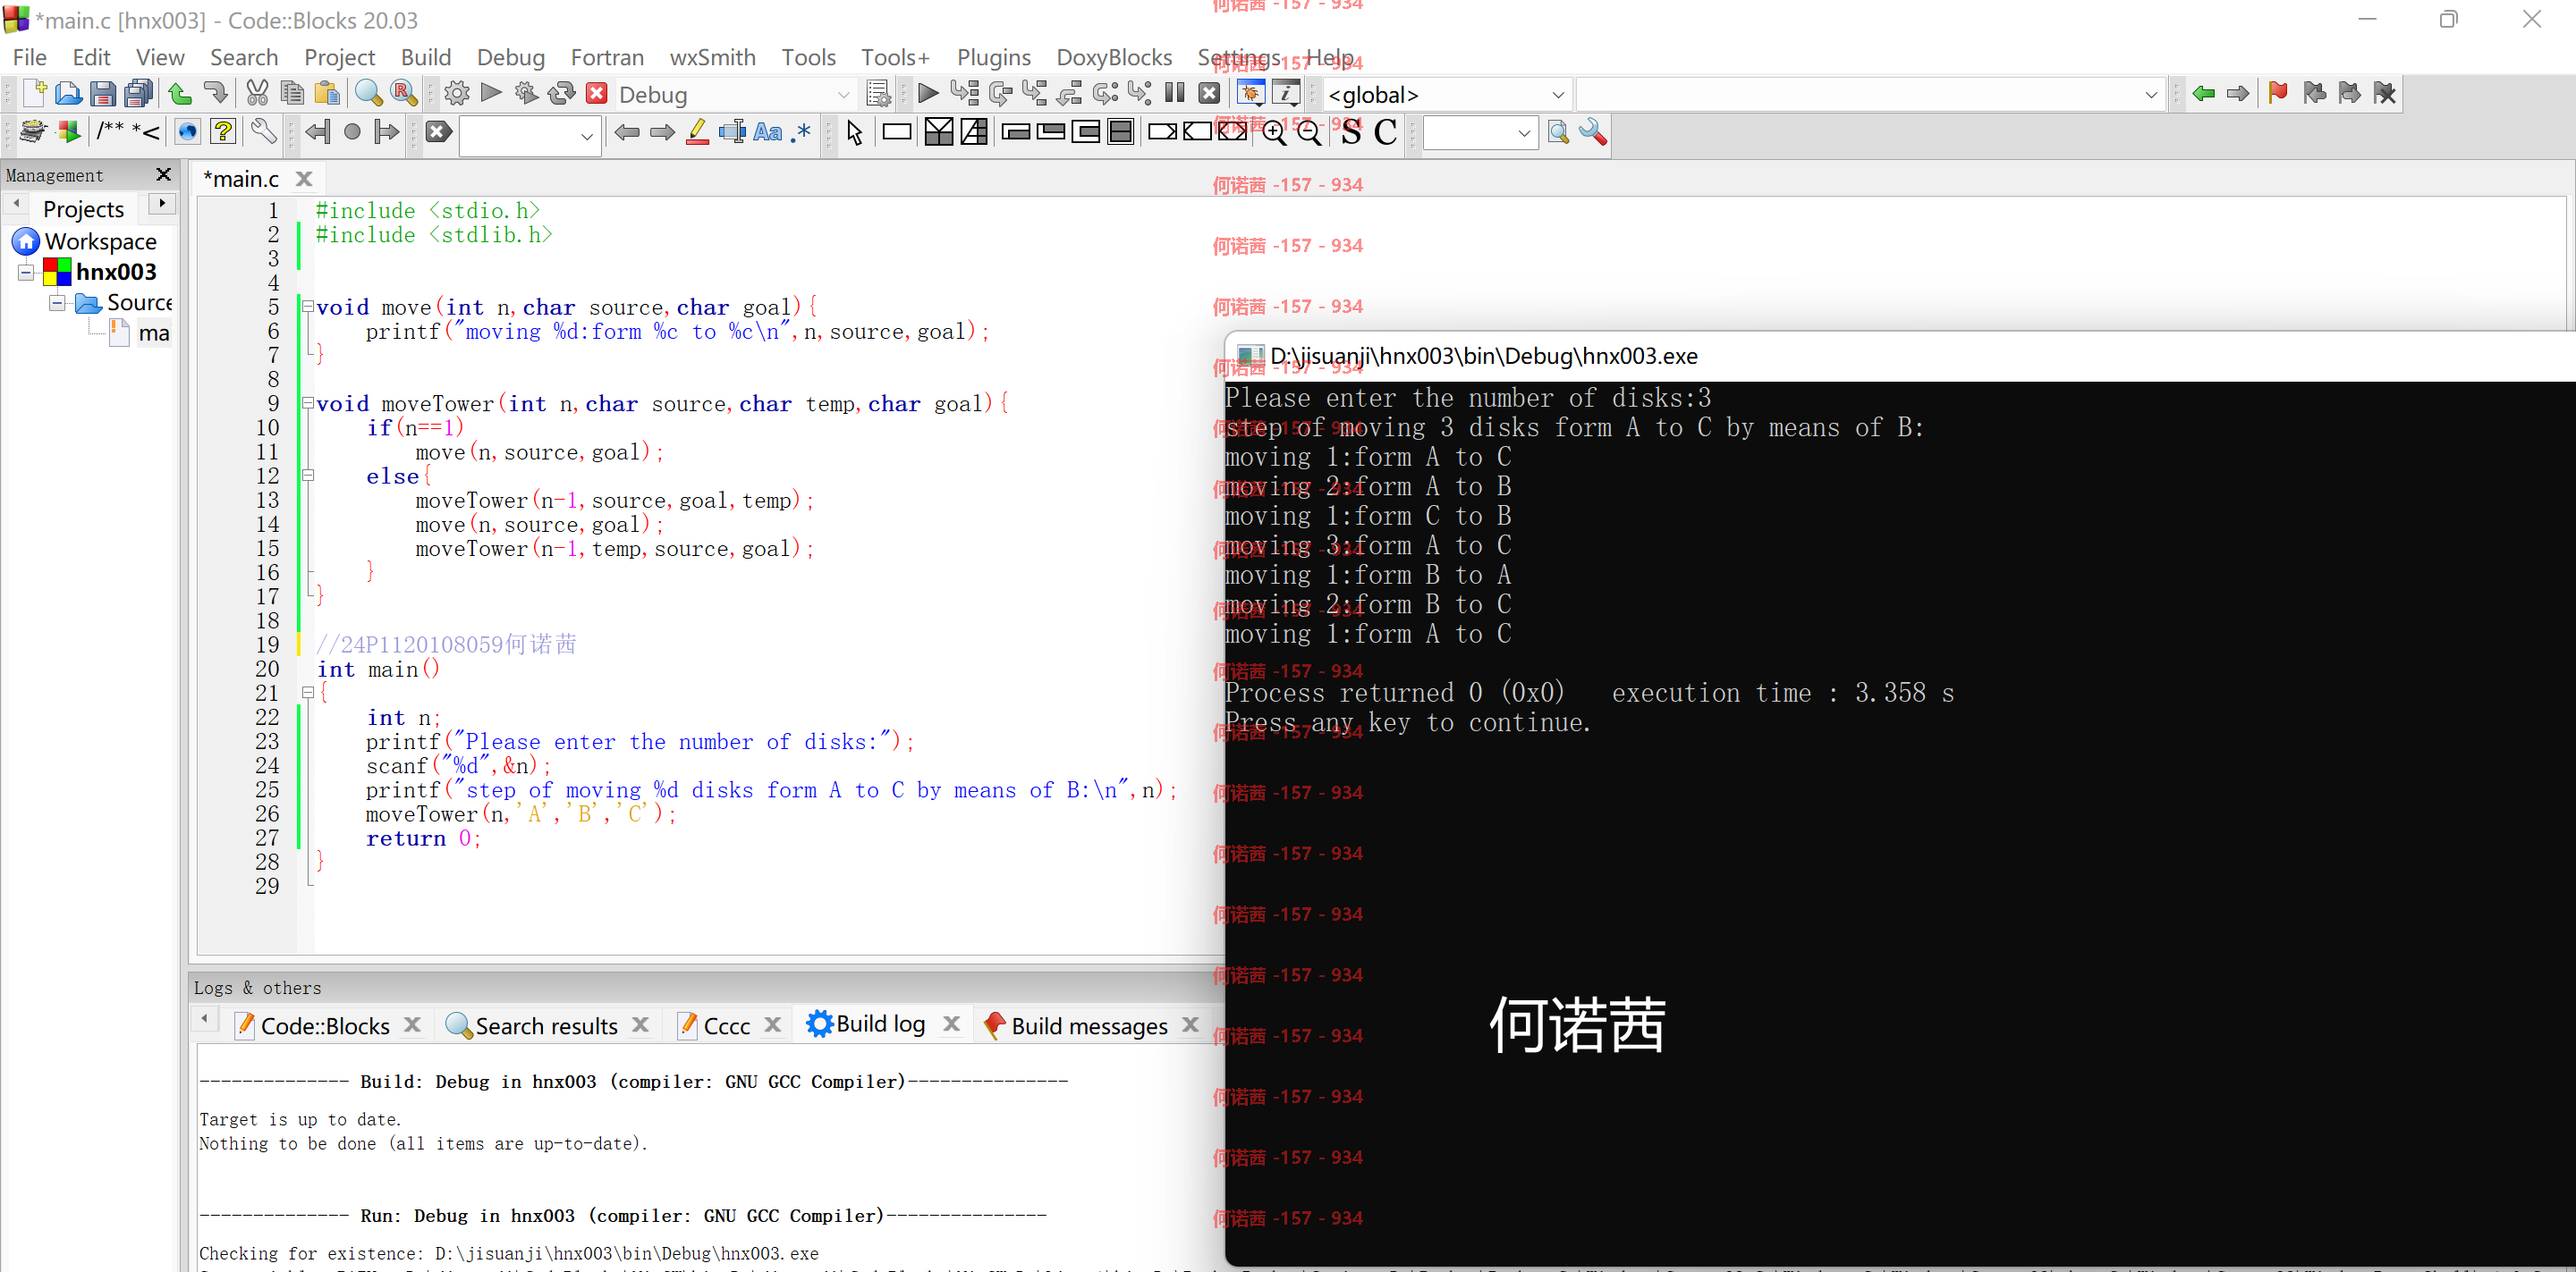Open the incremental search text dropdown

coord(587,136)
